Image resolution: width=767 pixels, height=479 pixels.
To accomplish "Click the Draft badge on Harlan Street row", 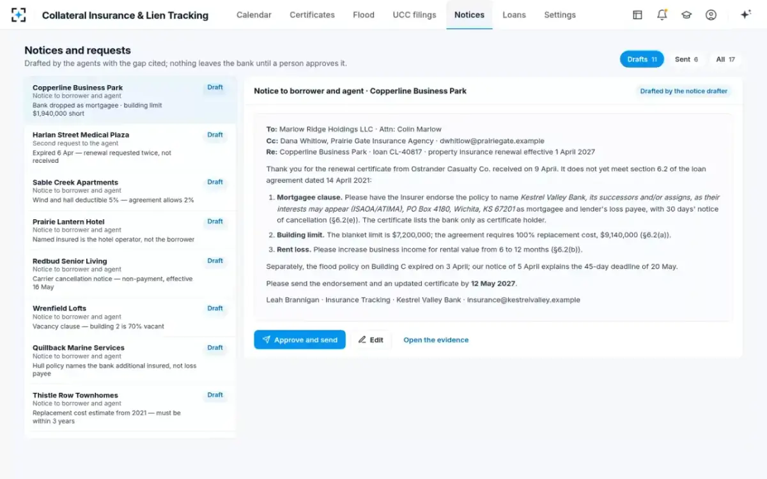I will click(x=215, y=135).
